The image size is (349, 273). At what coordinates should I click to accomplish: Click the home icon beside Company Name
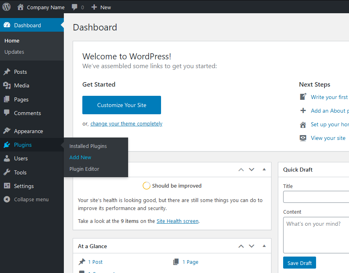click(x=20, y=7)
